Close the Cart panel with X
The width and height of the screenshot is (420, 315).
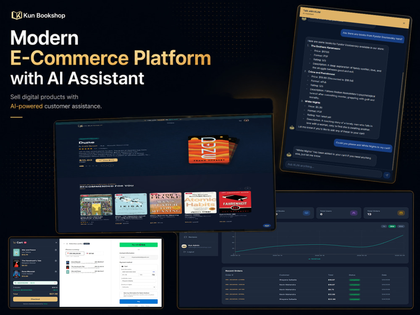(x=56, y=243)
